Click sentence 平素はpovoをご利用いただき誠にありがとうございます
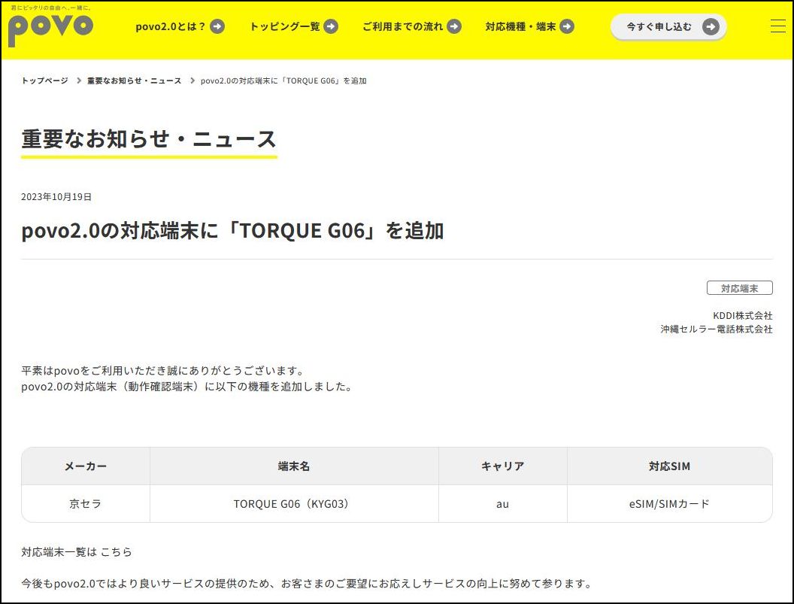 (164, 370)
